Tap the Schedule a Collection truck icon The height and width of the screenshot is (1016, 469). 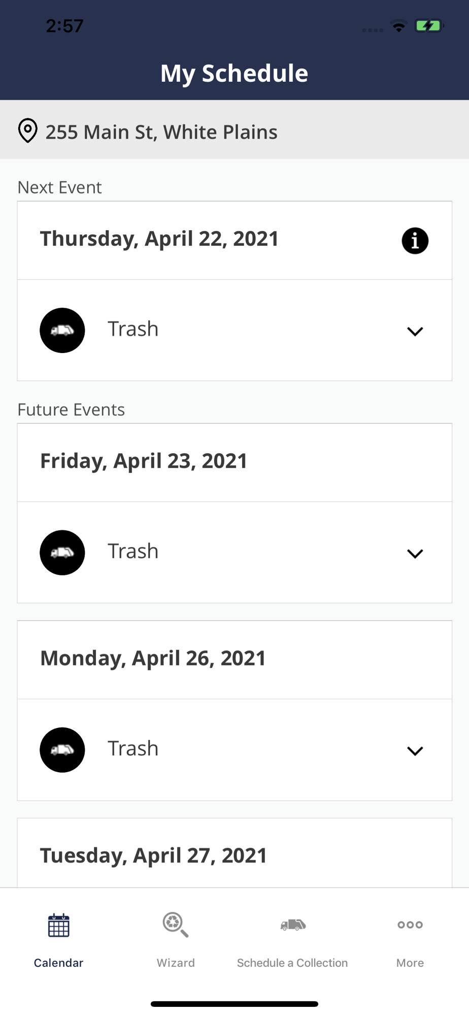pos(293,925)
